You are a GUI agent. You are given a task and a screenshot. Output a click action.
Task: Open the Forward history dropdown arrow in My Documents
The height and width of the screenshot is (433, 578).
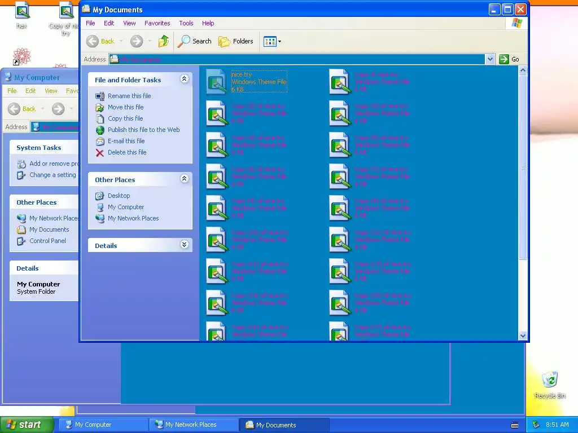pyautogui.click(x=149, y=41)
